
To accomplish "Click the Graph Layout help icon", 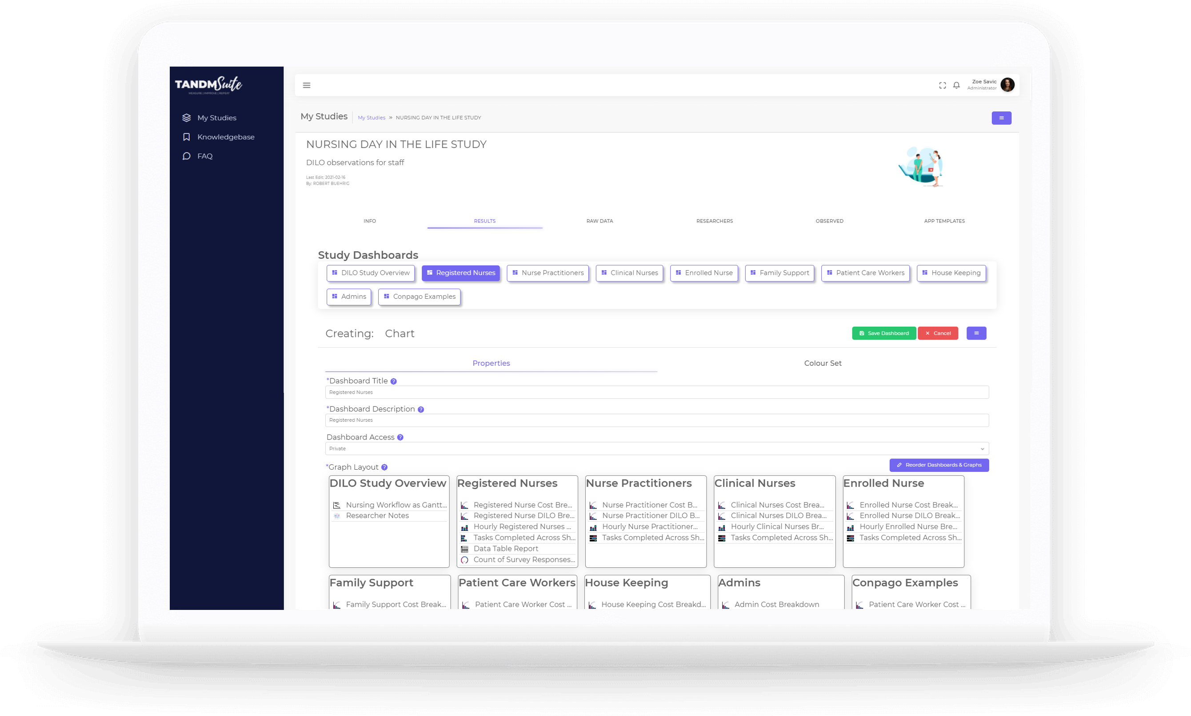I will (384, 467).
